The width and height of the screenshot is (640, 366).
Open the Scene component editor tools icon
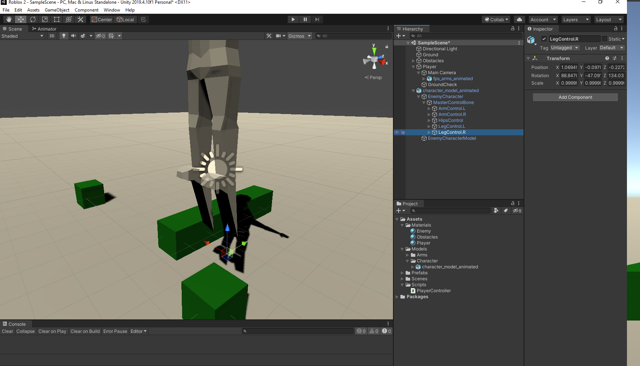[269, 36]
